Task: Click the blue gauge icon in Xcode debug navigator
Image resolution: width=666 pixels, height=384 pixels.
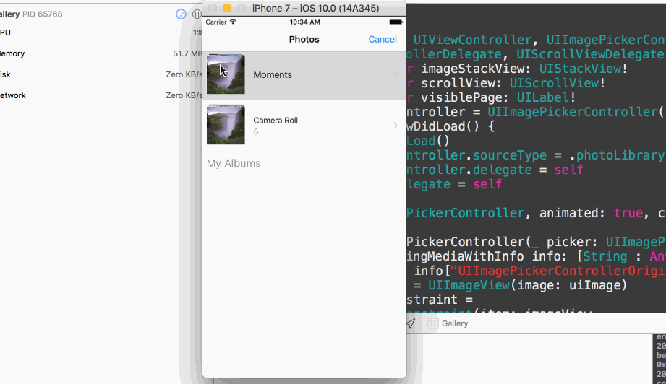Action: (181, 14)
